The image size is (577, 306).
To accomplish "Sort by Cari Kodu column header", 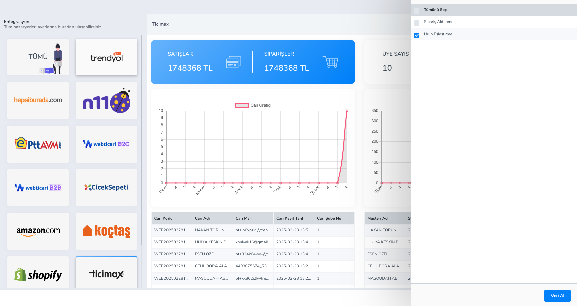I will tap(163, 218).
